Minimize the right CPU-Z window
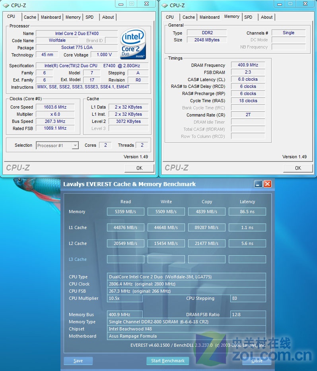This screenshot has width=317, height=371. [280, 4]
